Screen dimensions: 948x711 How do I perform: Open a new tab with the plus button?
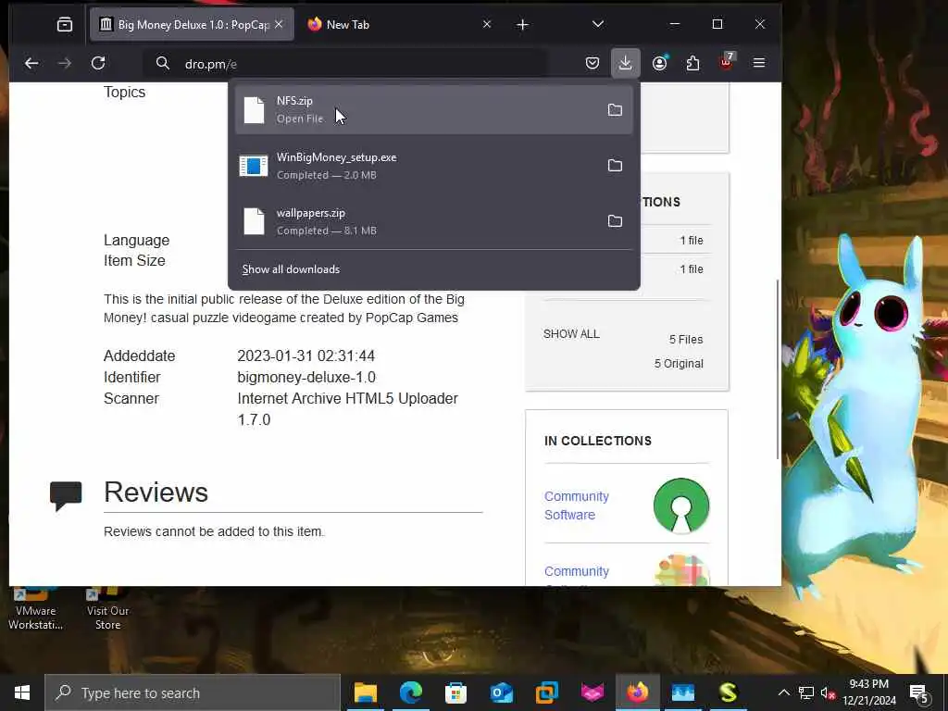point(523,25)
